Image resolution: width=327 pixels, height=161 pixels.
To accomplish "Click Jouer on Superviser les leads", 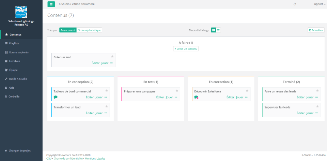I will (310, 113).
